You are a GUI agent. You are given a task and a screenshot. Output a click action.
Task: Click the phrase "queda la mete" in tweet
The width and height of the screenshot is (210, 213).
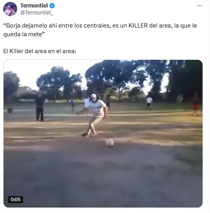coord(23,34)
